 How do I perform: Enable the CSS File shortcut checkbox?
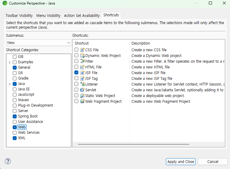[76, 50]
